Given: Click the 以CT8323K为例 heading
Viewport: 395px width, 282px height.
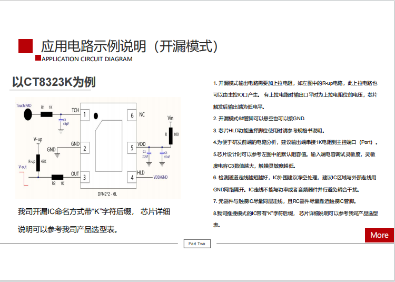Looking at the screenshot, I should (54, 82).
